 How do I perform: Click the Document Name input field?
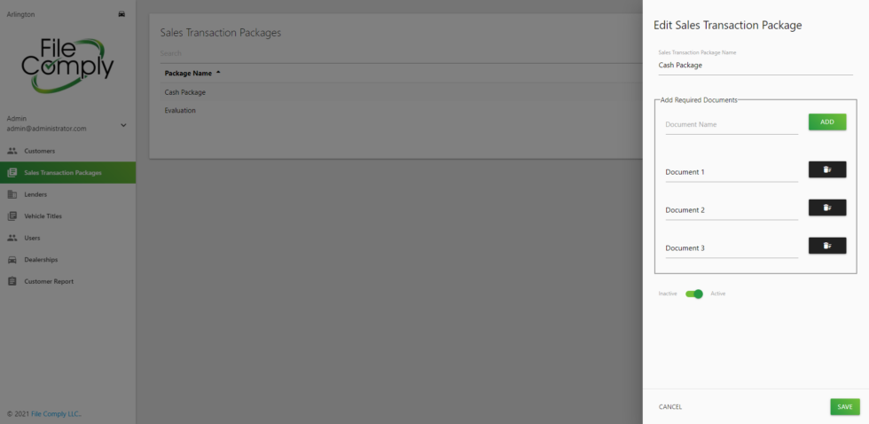[732, 125]
